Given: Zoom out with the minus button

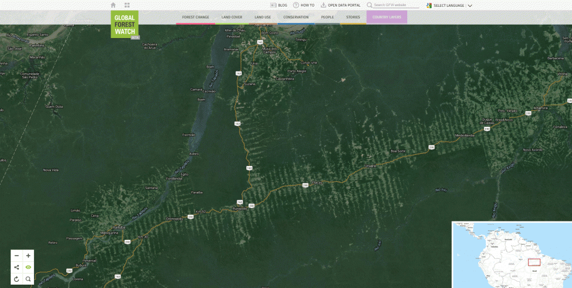Looking at the screenshot, I should (x=16, y=256).
